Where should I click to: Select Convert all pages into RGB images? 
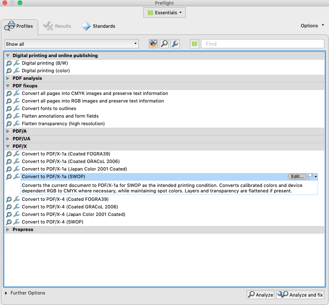93,101
